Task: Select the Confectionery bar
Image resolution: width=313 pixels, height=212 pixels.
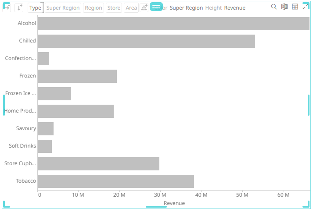Action: (x=43, y=59)
